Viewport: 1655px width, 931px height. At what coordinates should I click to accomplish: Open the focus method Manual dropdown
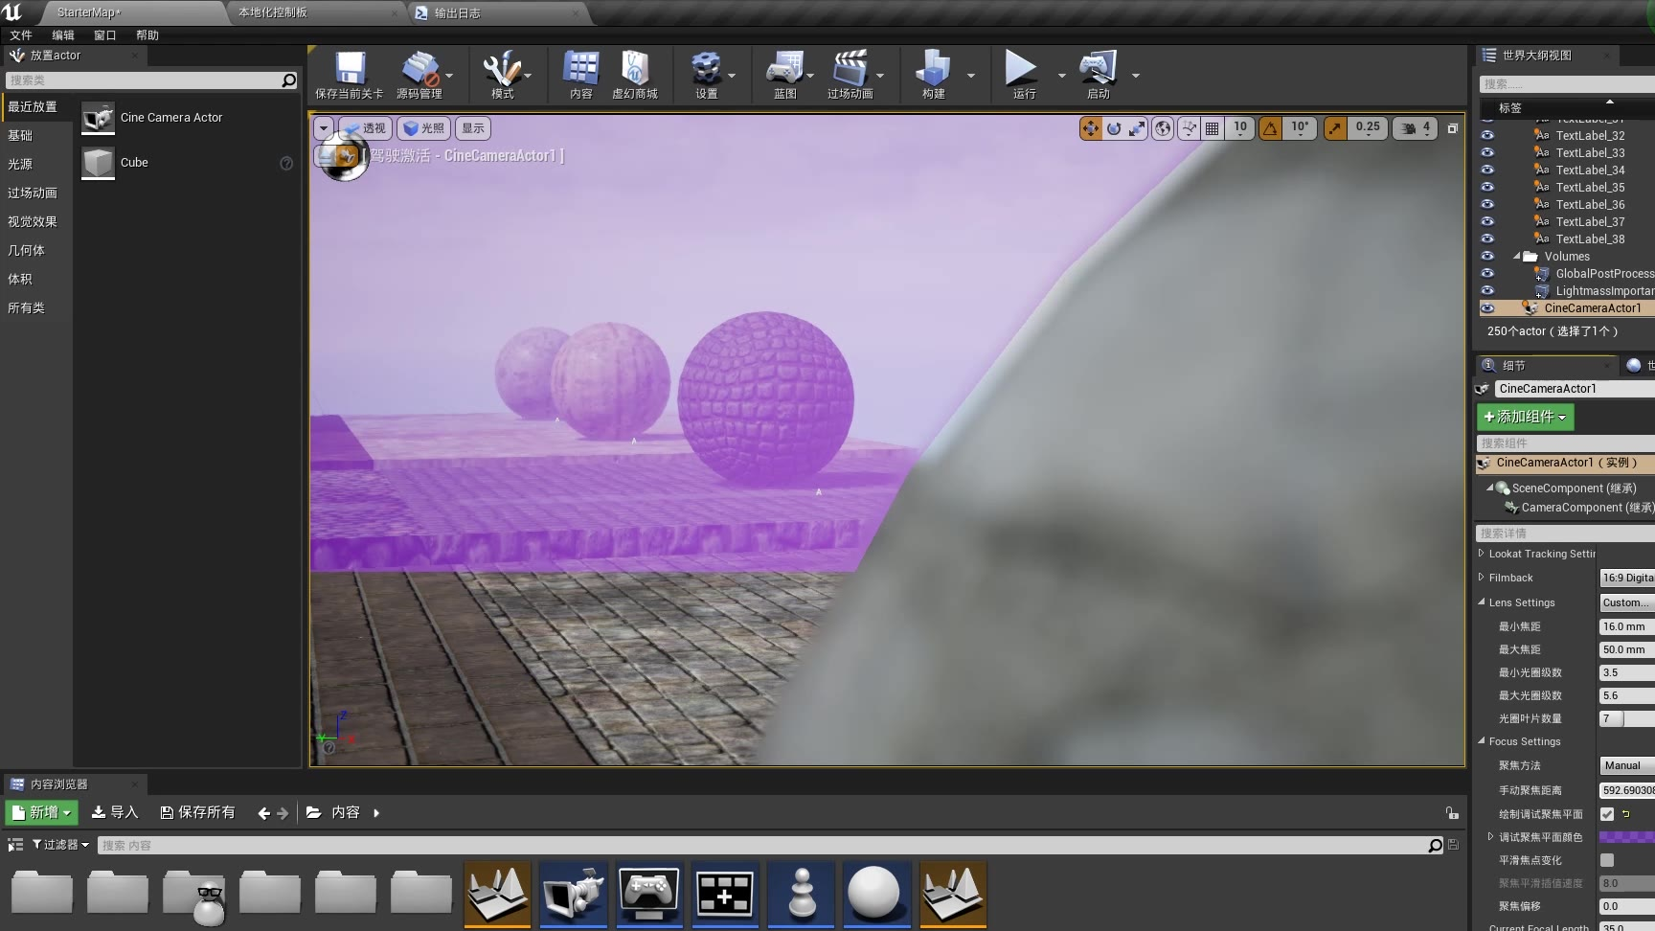tap(1626, 765)
